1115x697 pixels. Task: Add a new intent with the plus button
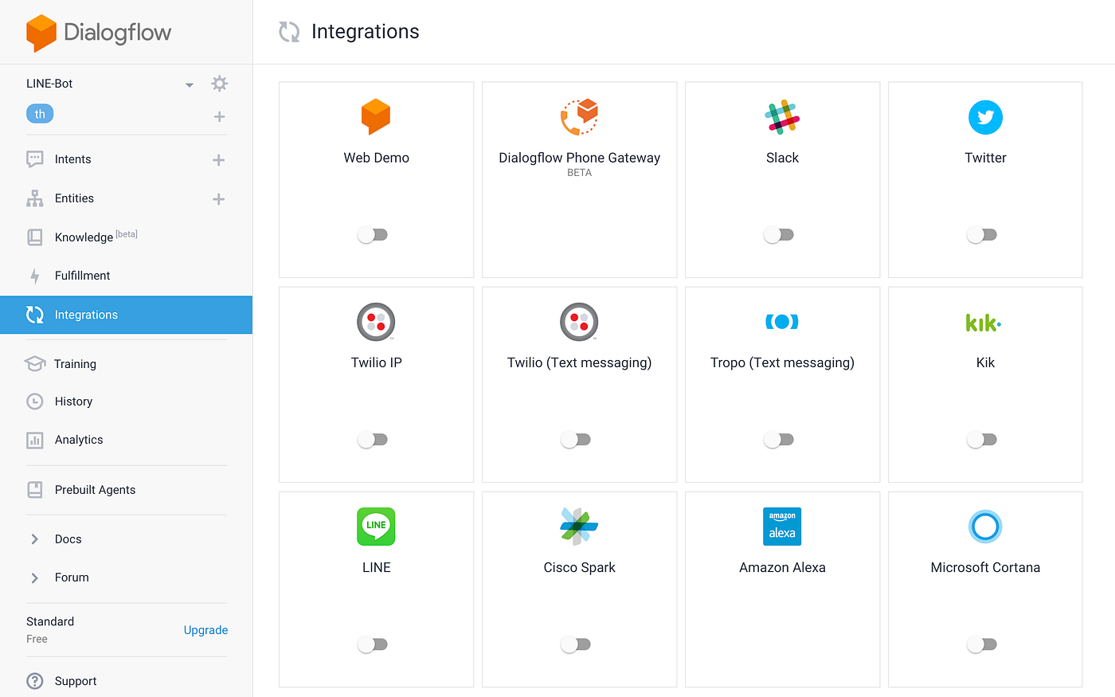pyautogui.click(x=218, y=159)
